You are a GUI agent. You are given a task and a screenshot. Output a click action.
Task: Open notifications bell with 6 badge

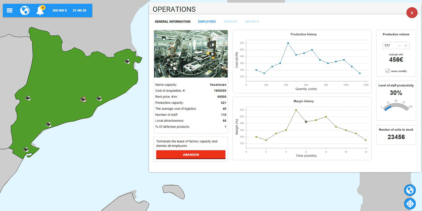(x=40, y=11)
